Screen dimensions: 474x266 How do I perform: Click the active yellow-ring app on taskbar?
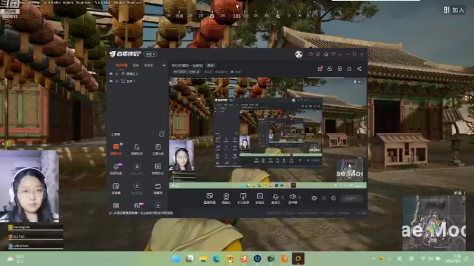pos(298,259)
